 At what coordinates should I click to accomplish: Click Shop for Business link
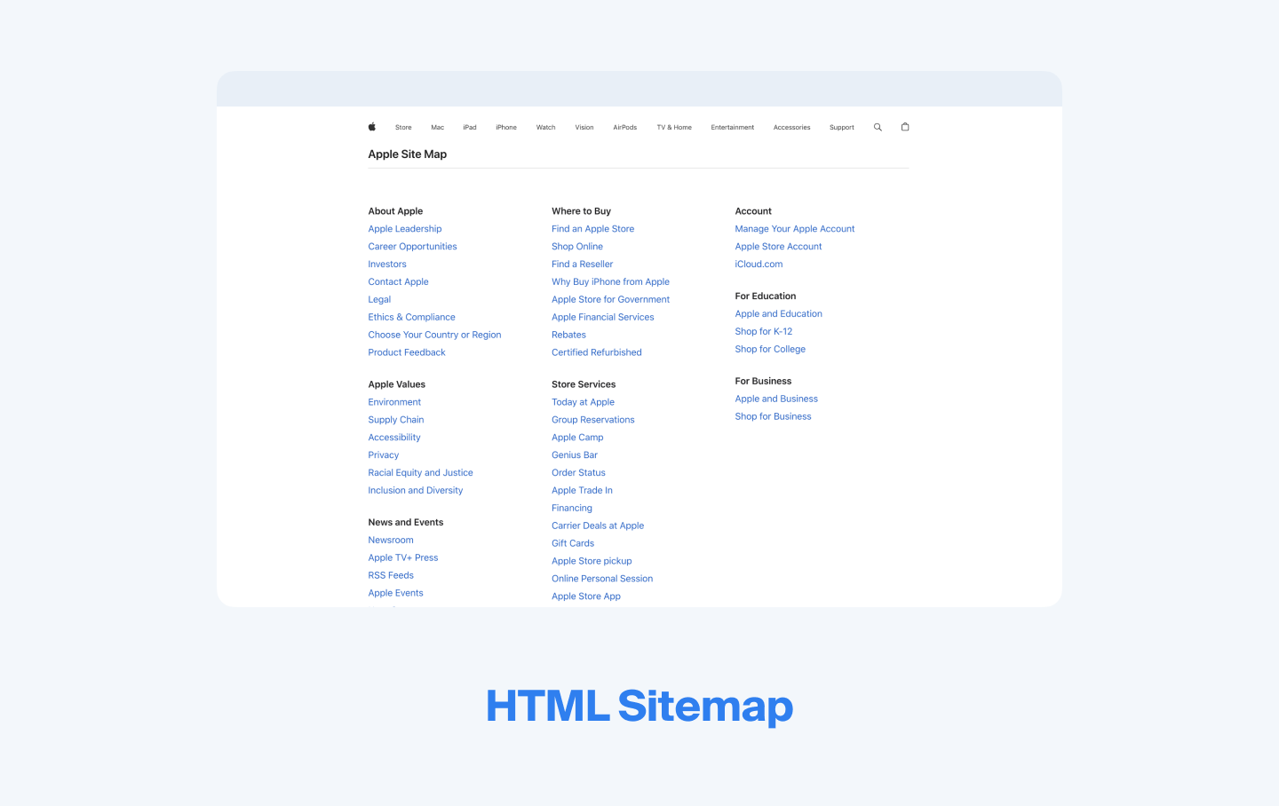(774, 416)
